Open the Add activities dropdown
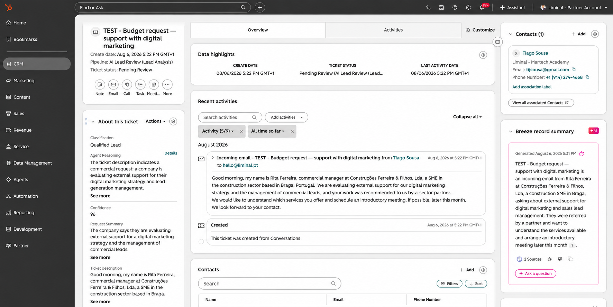The image size is (613, 307). (x=286, y=117)
